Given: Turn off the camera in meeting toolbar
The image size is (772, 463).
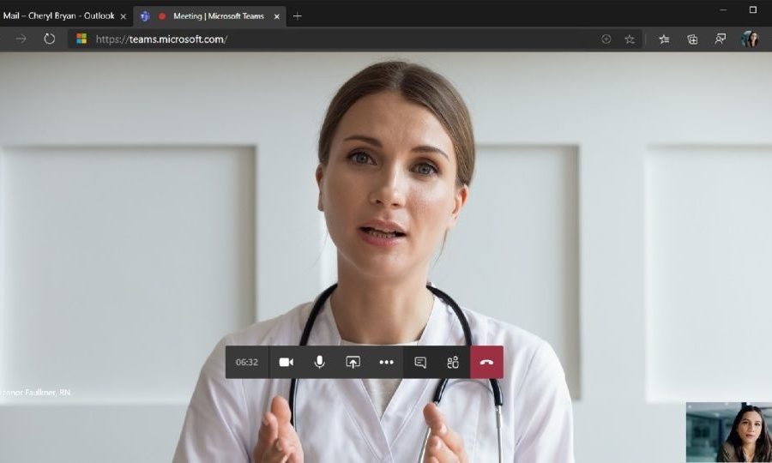Looking at the screenshot, I should coord(286,362).
